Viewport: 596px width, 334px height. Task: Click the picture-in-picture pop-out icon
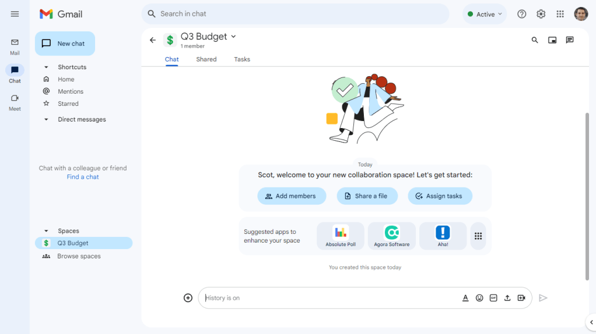point(552,40)
